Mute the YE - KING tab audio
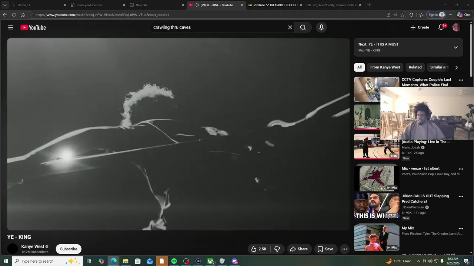Screen dimensions: 474x266 [197, 5]
